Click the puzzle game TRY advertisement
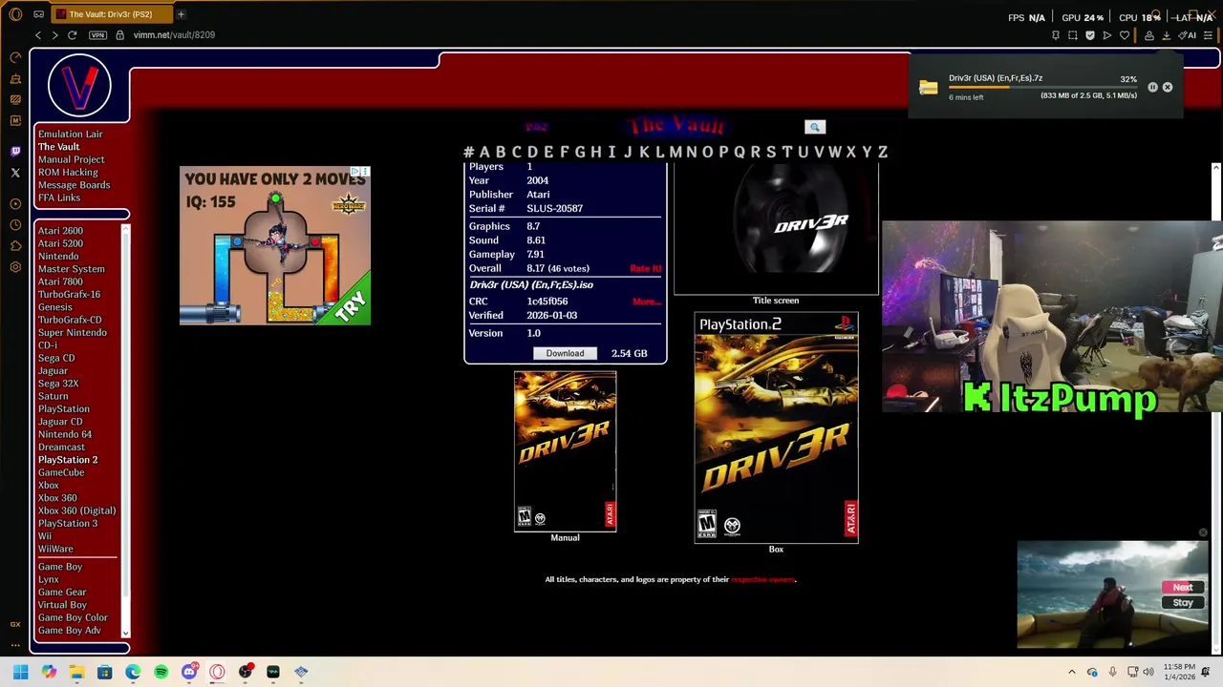Image resolution: width=1223 pixels, height=687 pixels. click(x=275, y=246)
